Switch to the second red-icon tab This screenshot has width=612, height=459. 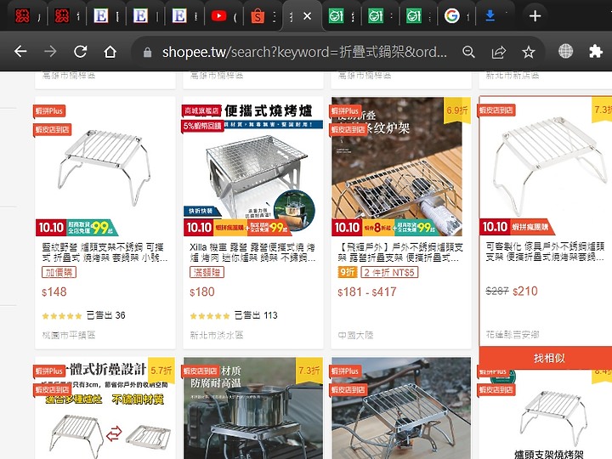pos(62,16)
